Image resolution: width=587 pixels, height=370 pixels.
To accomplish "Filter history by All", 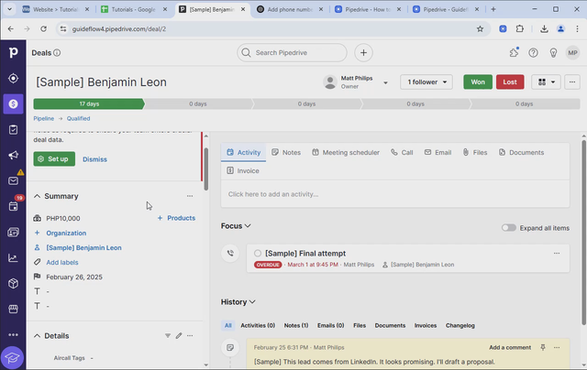I will click(227, 325).
